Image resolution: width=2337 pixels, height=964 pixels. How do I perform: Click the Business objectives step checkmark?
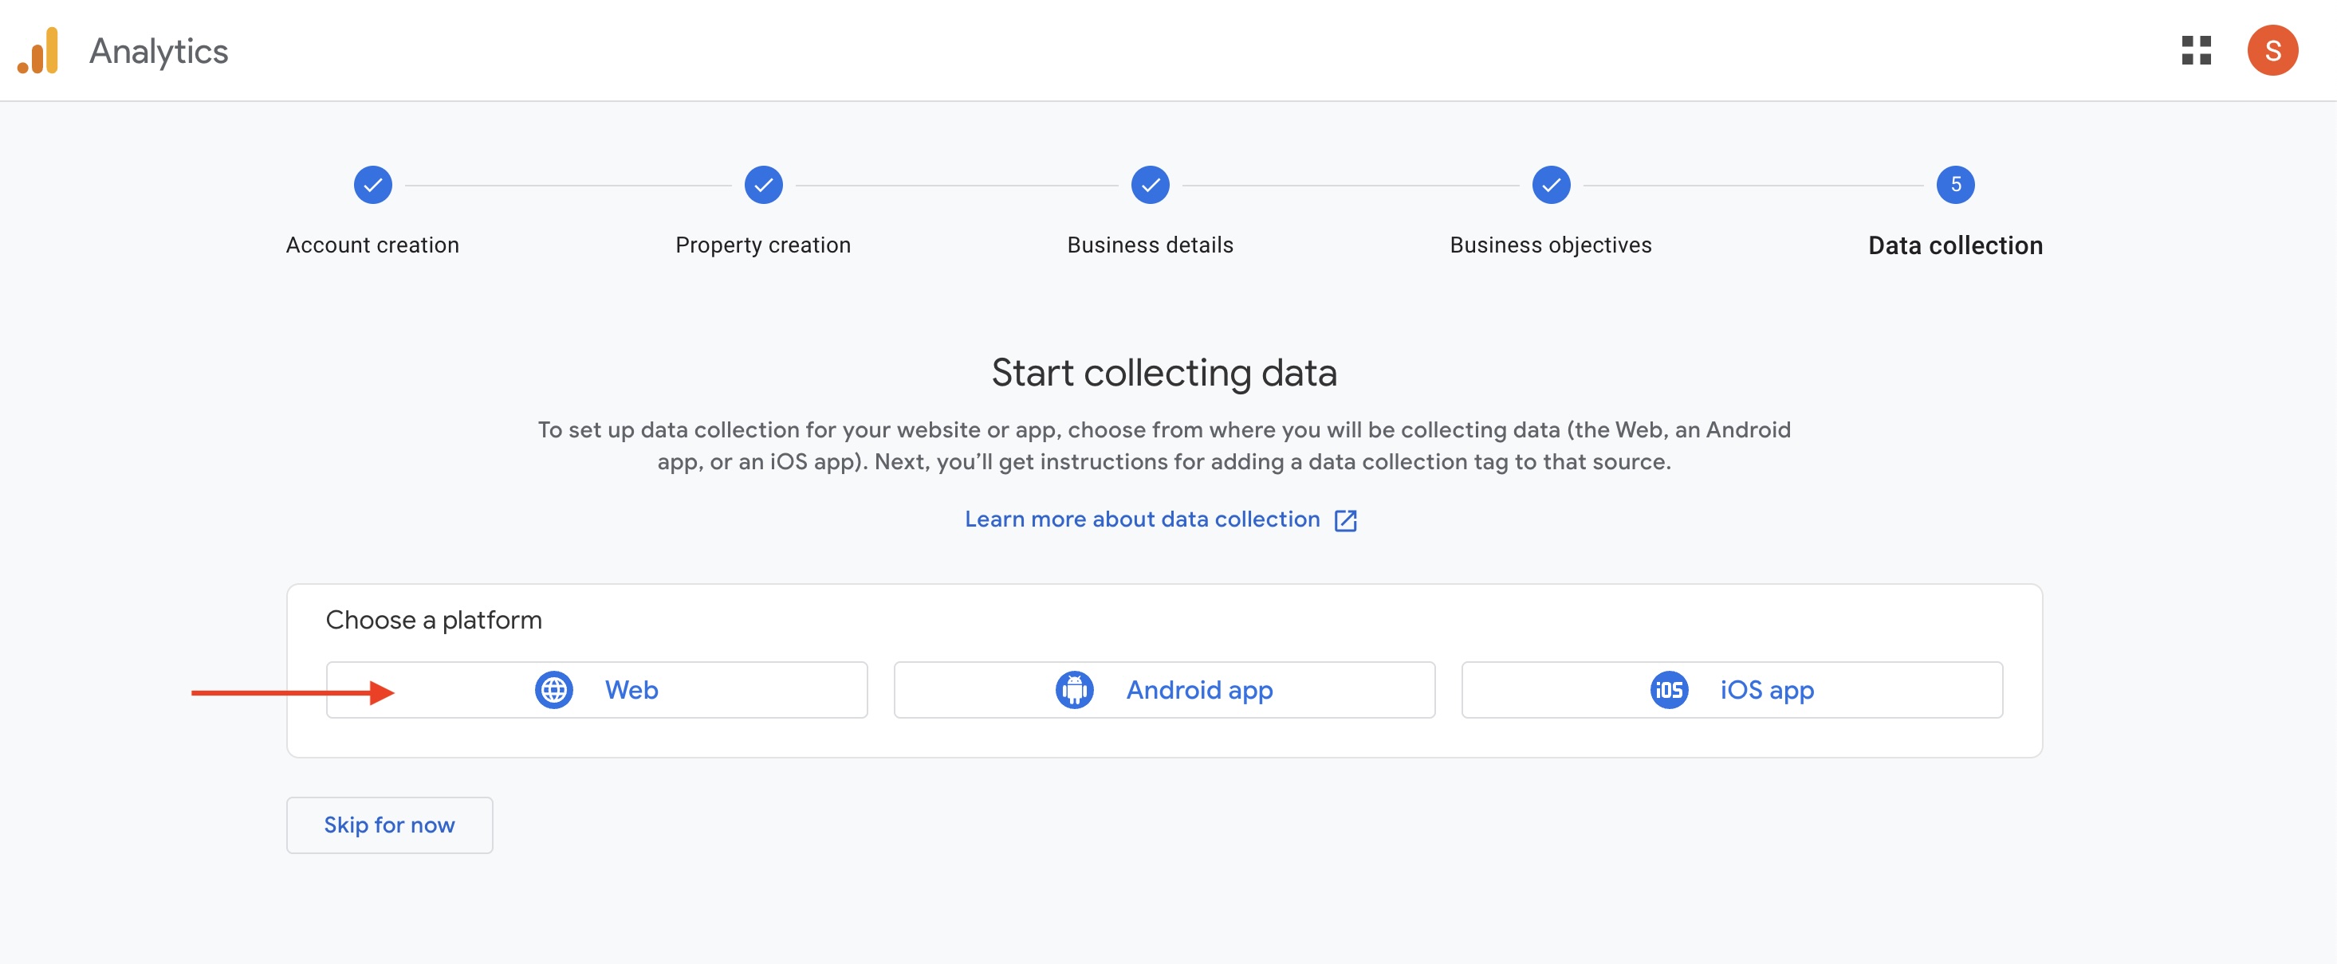point(1551,185)
